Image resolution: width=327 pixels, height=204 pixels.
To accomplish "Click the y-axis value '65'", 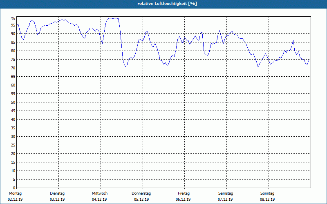I will (13, 77).
